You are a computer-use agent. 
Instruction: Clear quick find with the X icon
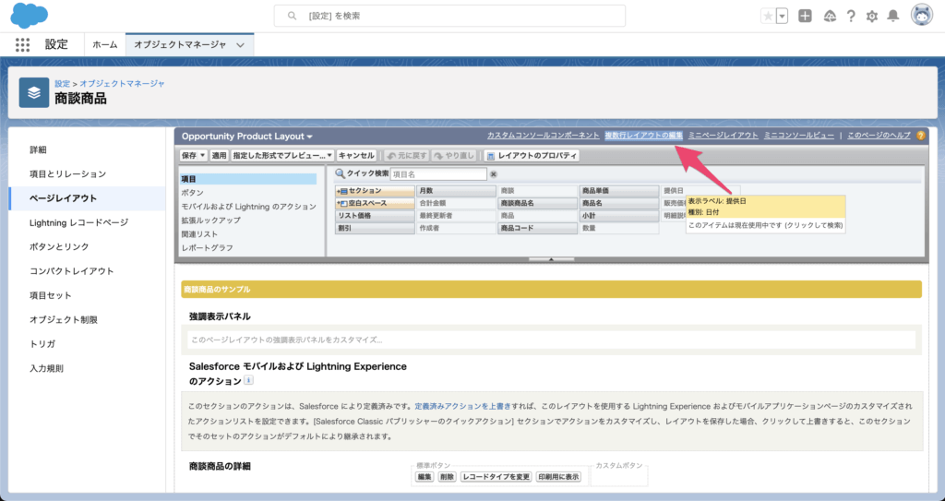click(x=493, y=173)
